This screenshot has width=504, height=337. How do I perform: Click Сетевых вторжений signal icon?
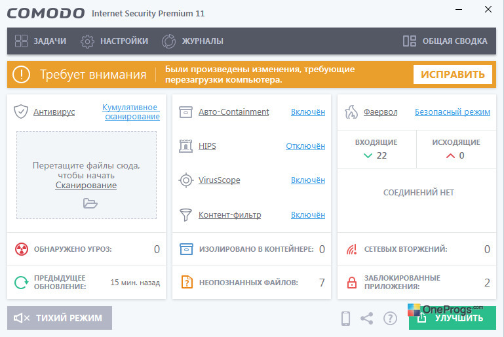351,249
